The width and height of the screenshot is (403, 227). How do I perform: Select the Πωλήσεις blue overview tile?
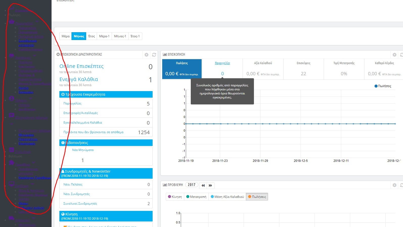tap(182, 69)
